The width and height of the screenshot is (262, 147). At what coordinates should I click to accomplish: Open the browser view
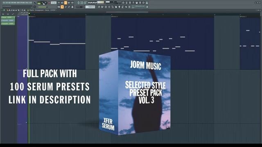(113, 7)
